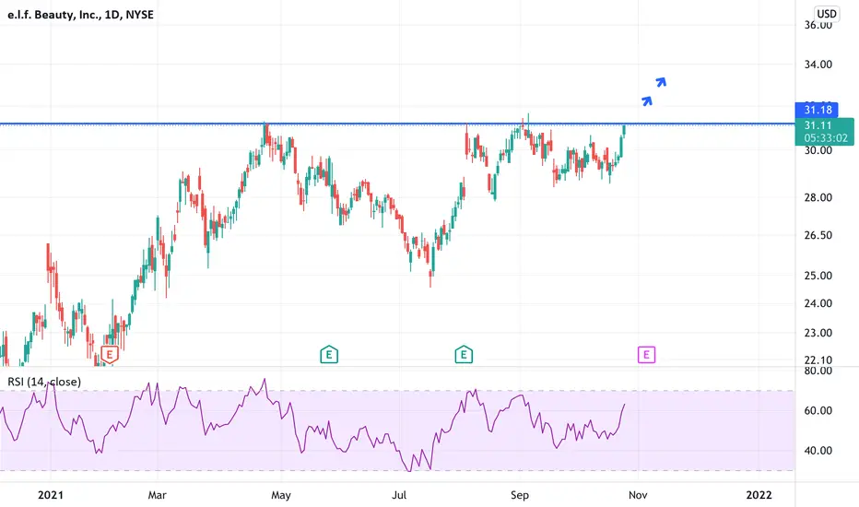Click the green earnings E marker near May
859x507 pixels.
(x=329, y=355)
